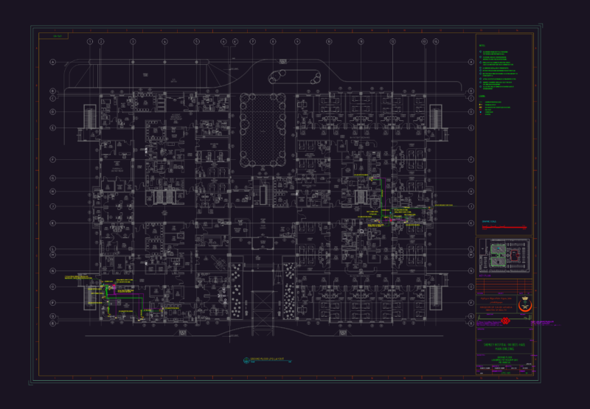Click grid bubble 3 on the top axis

click(133, 42)
